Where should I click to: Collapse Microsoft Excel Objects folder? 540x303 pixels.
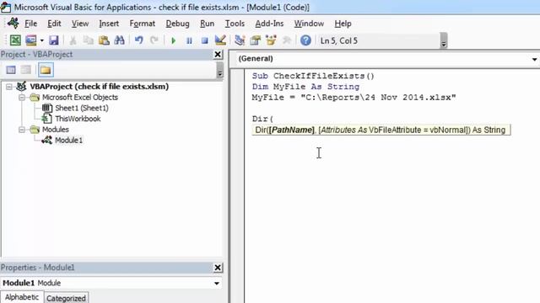pos(22,98)
